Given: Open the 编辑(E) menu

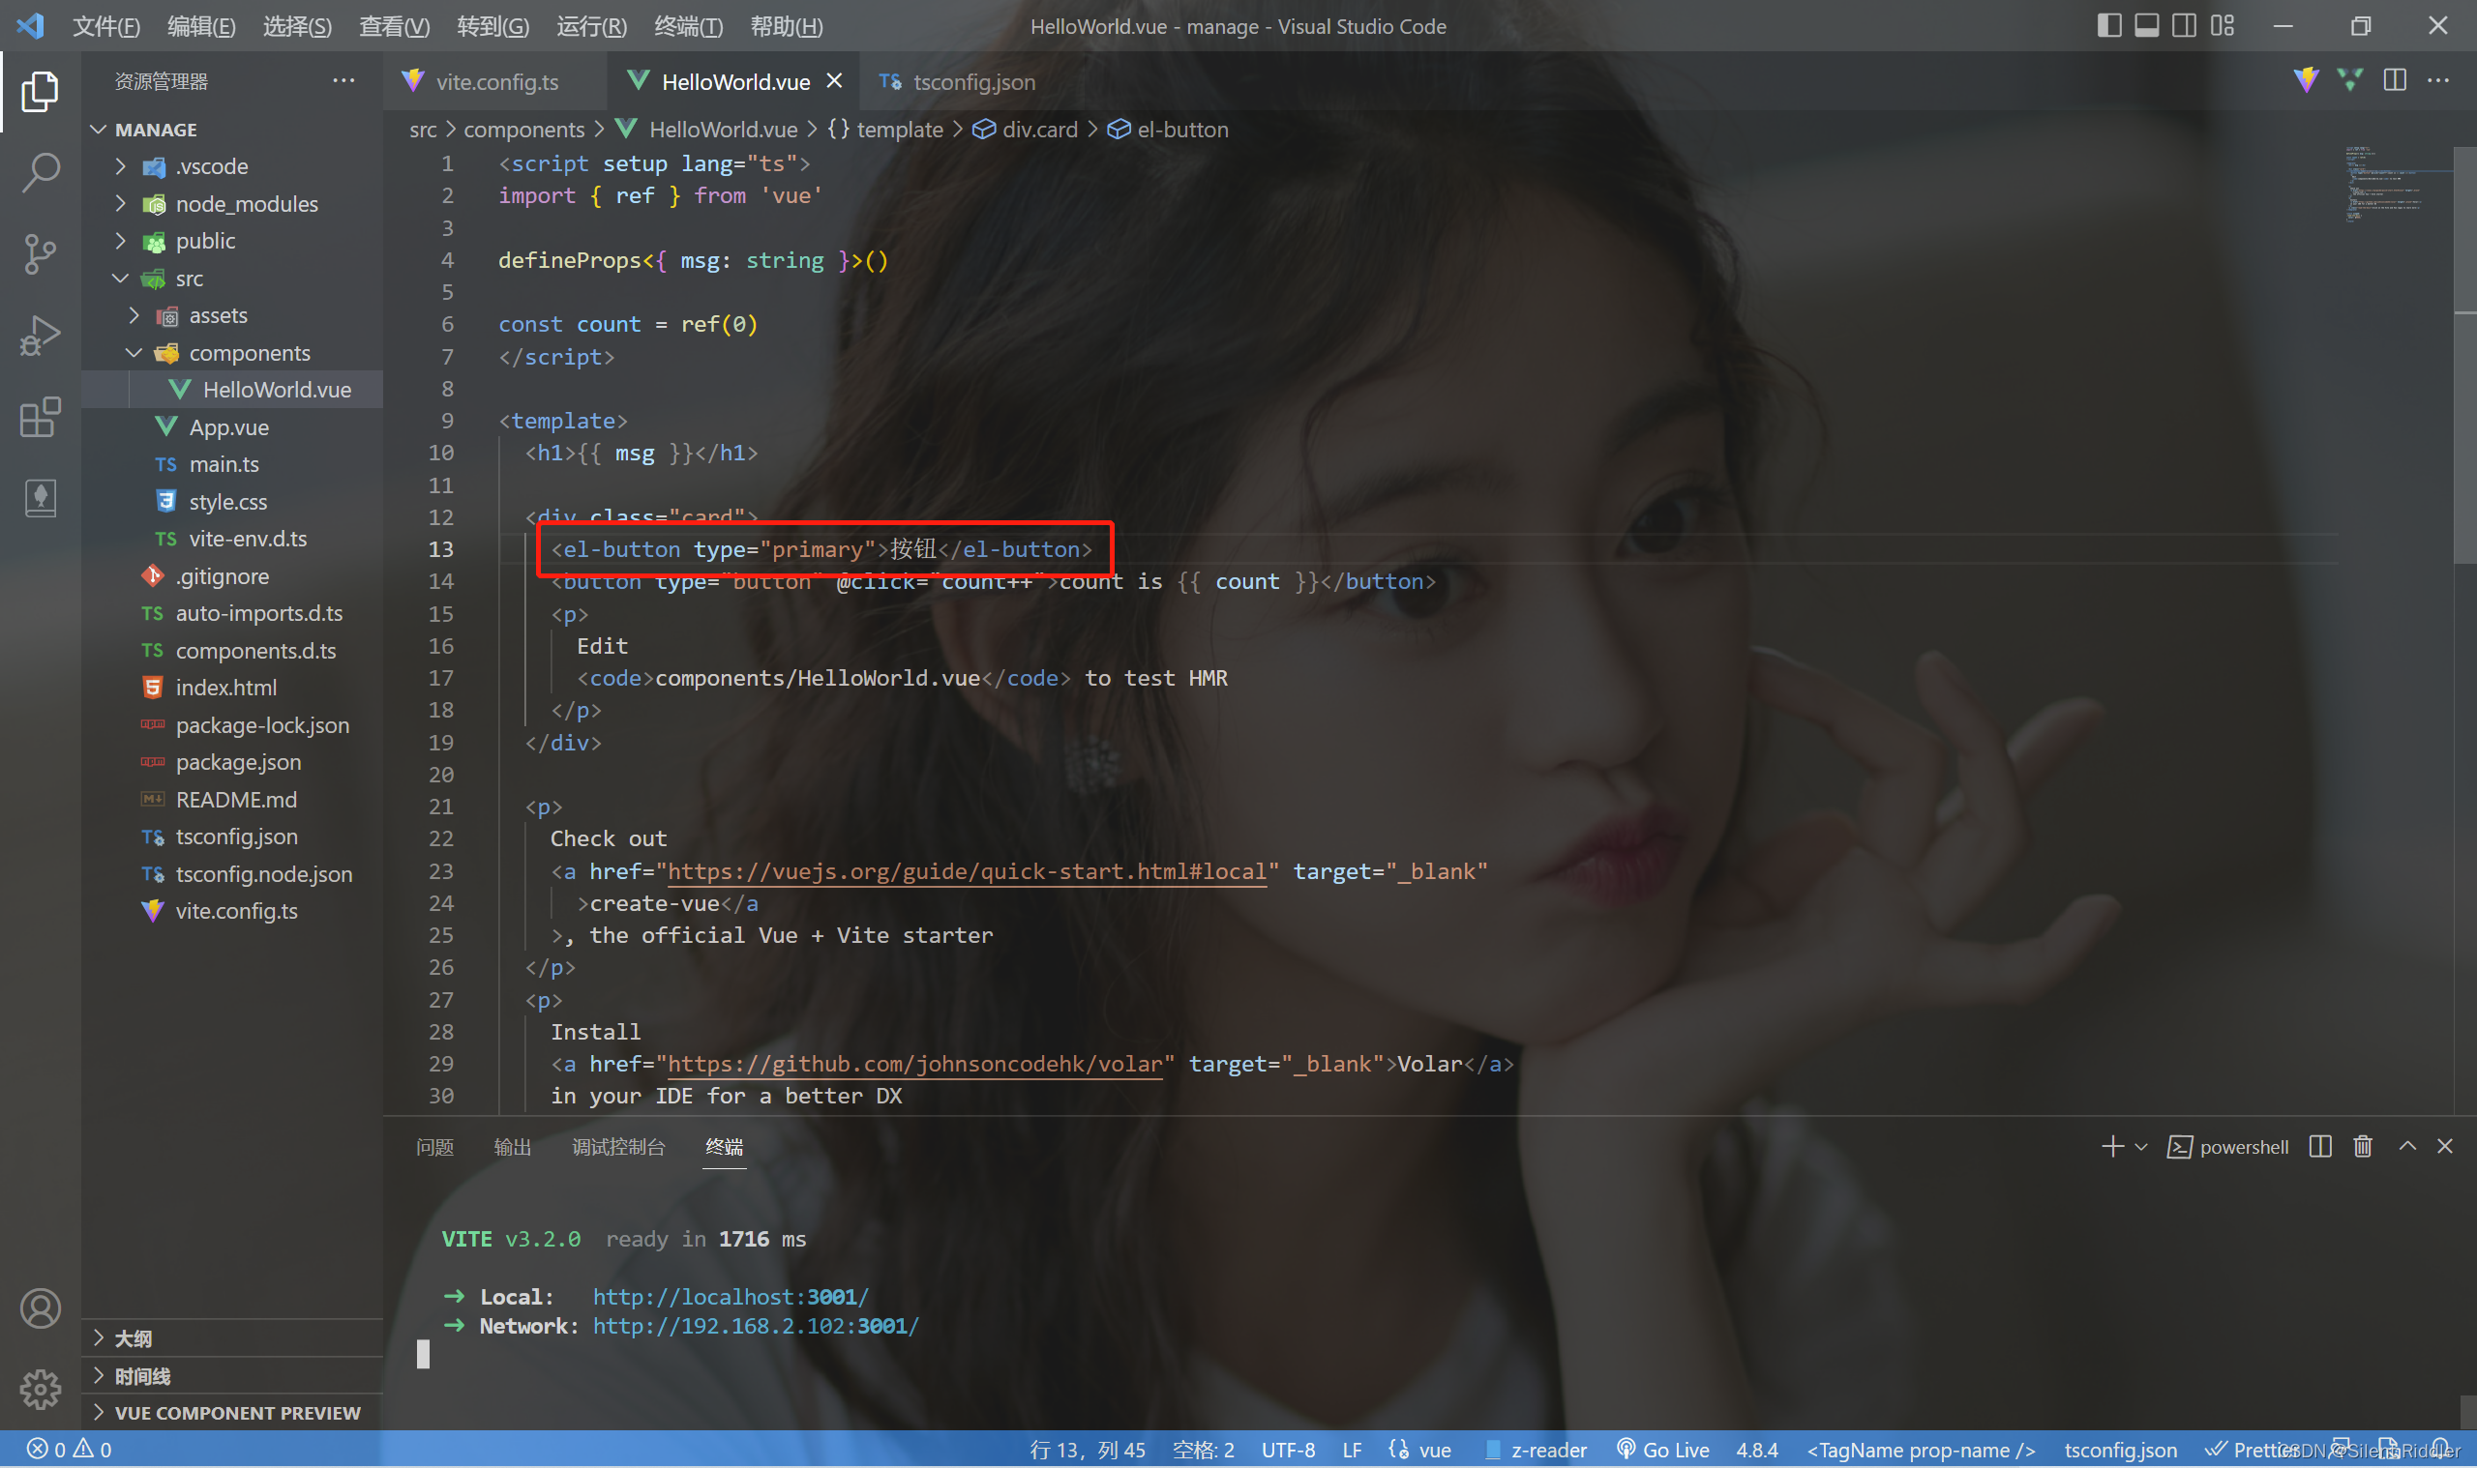Looking at the screenshot, I should tap(201, 27).
